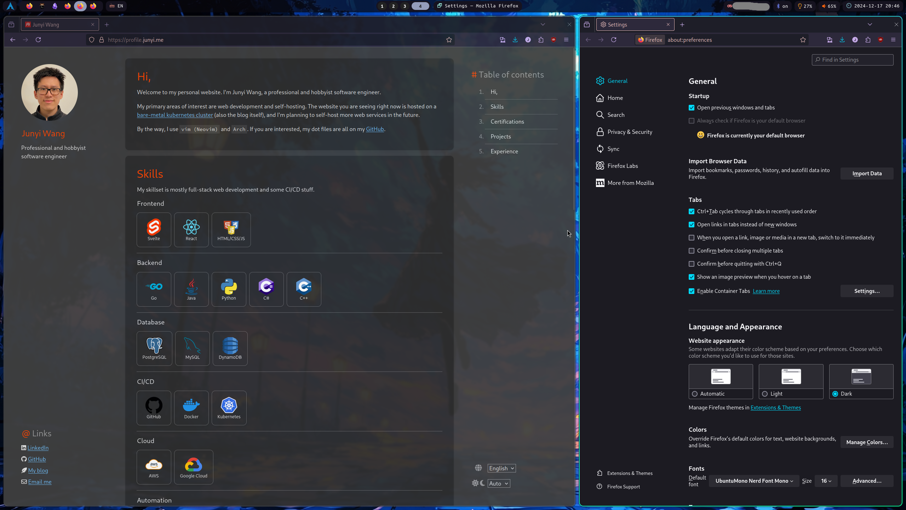This screenshot has width=906, height=510.
Task: Bookmark about:preferences with star icon
Action: point(803,40)
